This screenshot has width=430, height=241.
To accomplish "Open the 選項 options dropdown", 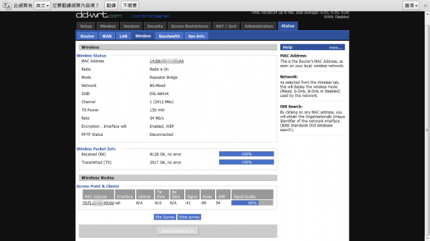I will coord(411,5).
